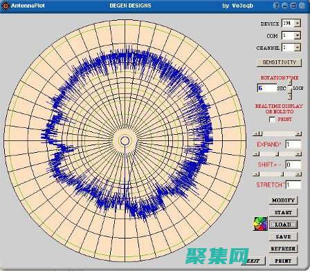The height and width of the screenshot is (271, 310).
Task: Click up arrow of rotation time vertical scrollbar
Action: 290,82
